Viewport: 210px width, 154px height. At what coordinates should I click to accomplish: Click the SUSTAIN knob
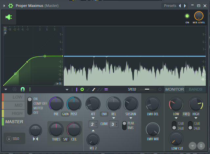131,104
